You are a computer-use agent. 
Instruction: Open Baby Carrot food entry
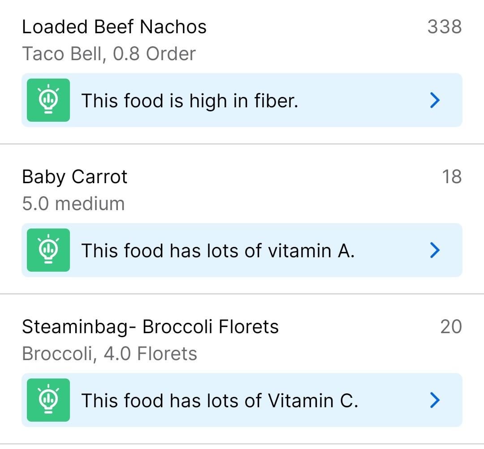coord(75,177)
